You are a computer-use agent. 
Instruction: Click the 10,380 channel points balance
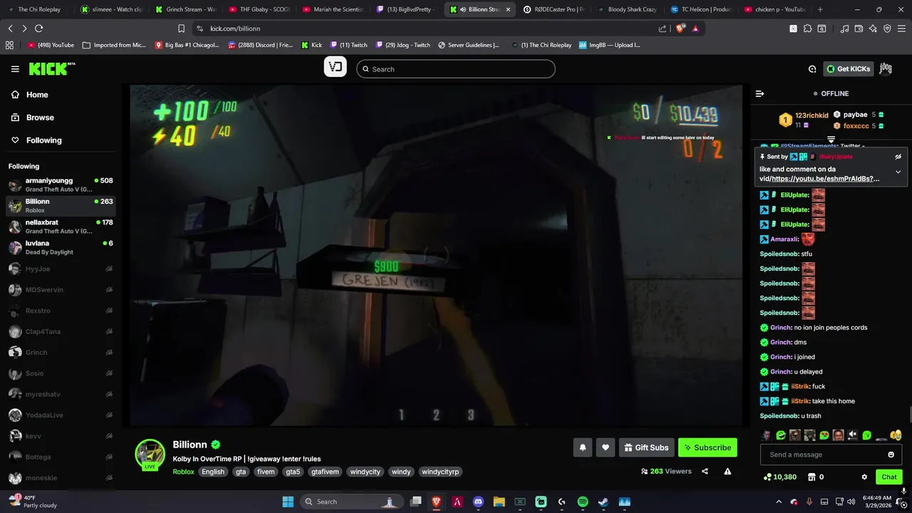[x=779, y=477]
